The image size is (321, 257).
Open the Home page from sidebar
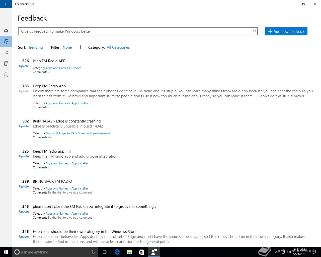[6, 31]
